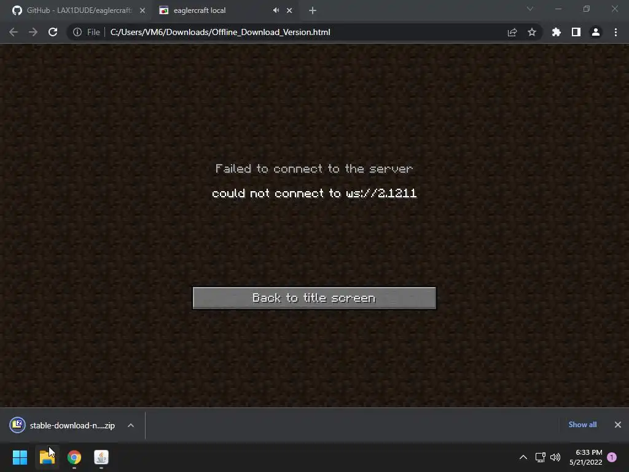Bookmark this page with the star
The image size is (629, 472).
[532, 32]
